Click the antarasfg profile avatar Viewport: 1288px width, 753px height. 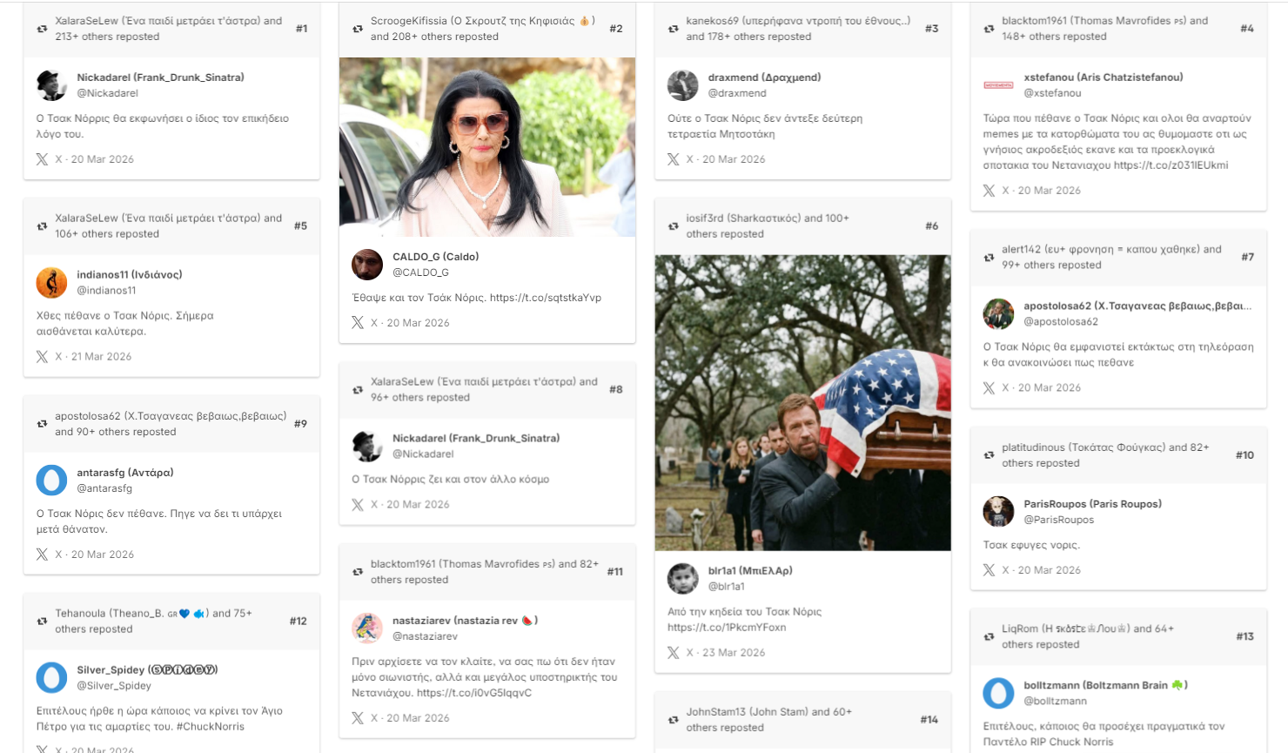tap(51, 481)
